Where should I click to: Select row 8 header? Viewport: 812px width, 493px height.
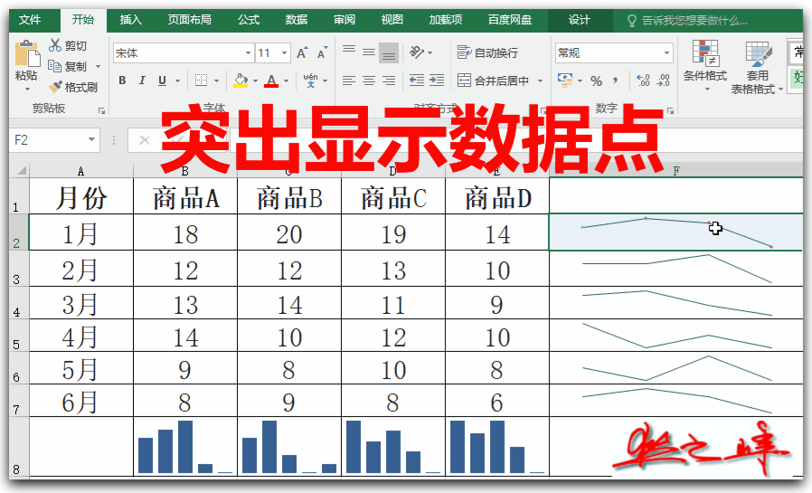pos(19,446)
